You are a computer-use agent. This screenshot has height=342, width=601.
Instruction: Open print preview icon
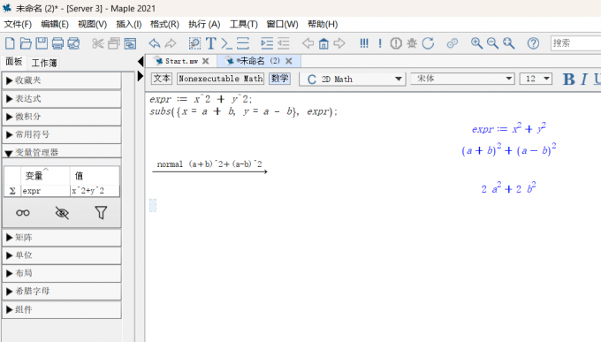pos(73,43)
